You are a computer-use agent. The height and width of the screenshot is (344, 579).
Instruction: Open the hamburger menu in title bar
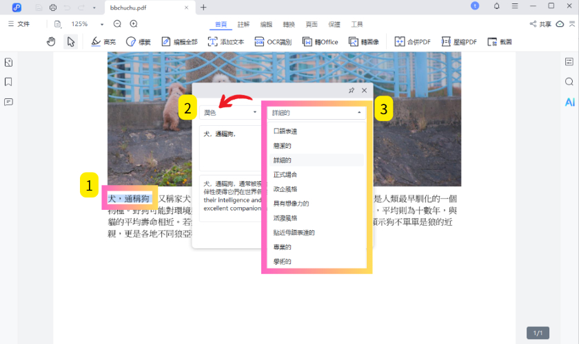(515, 6)
